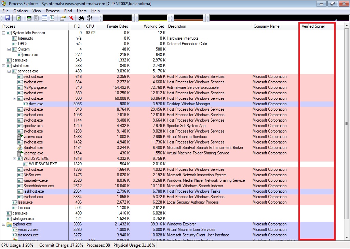
Task: Collapse the WLIDSVC.EXE tree node
Action: [14, 158]
